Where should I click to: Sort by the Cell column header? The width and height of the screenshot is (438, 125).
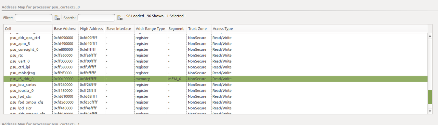point(28,29)
